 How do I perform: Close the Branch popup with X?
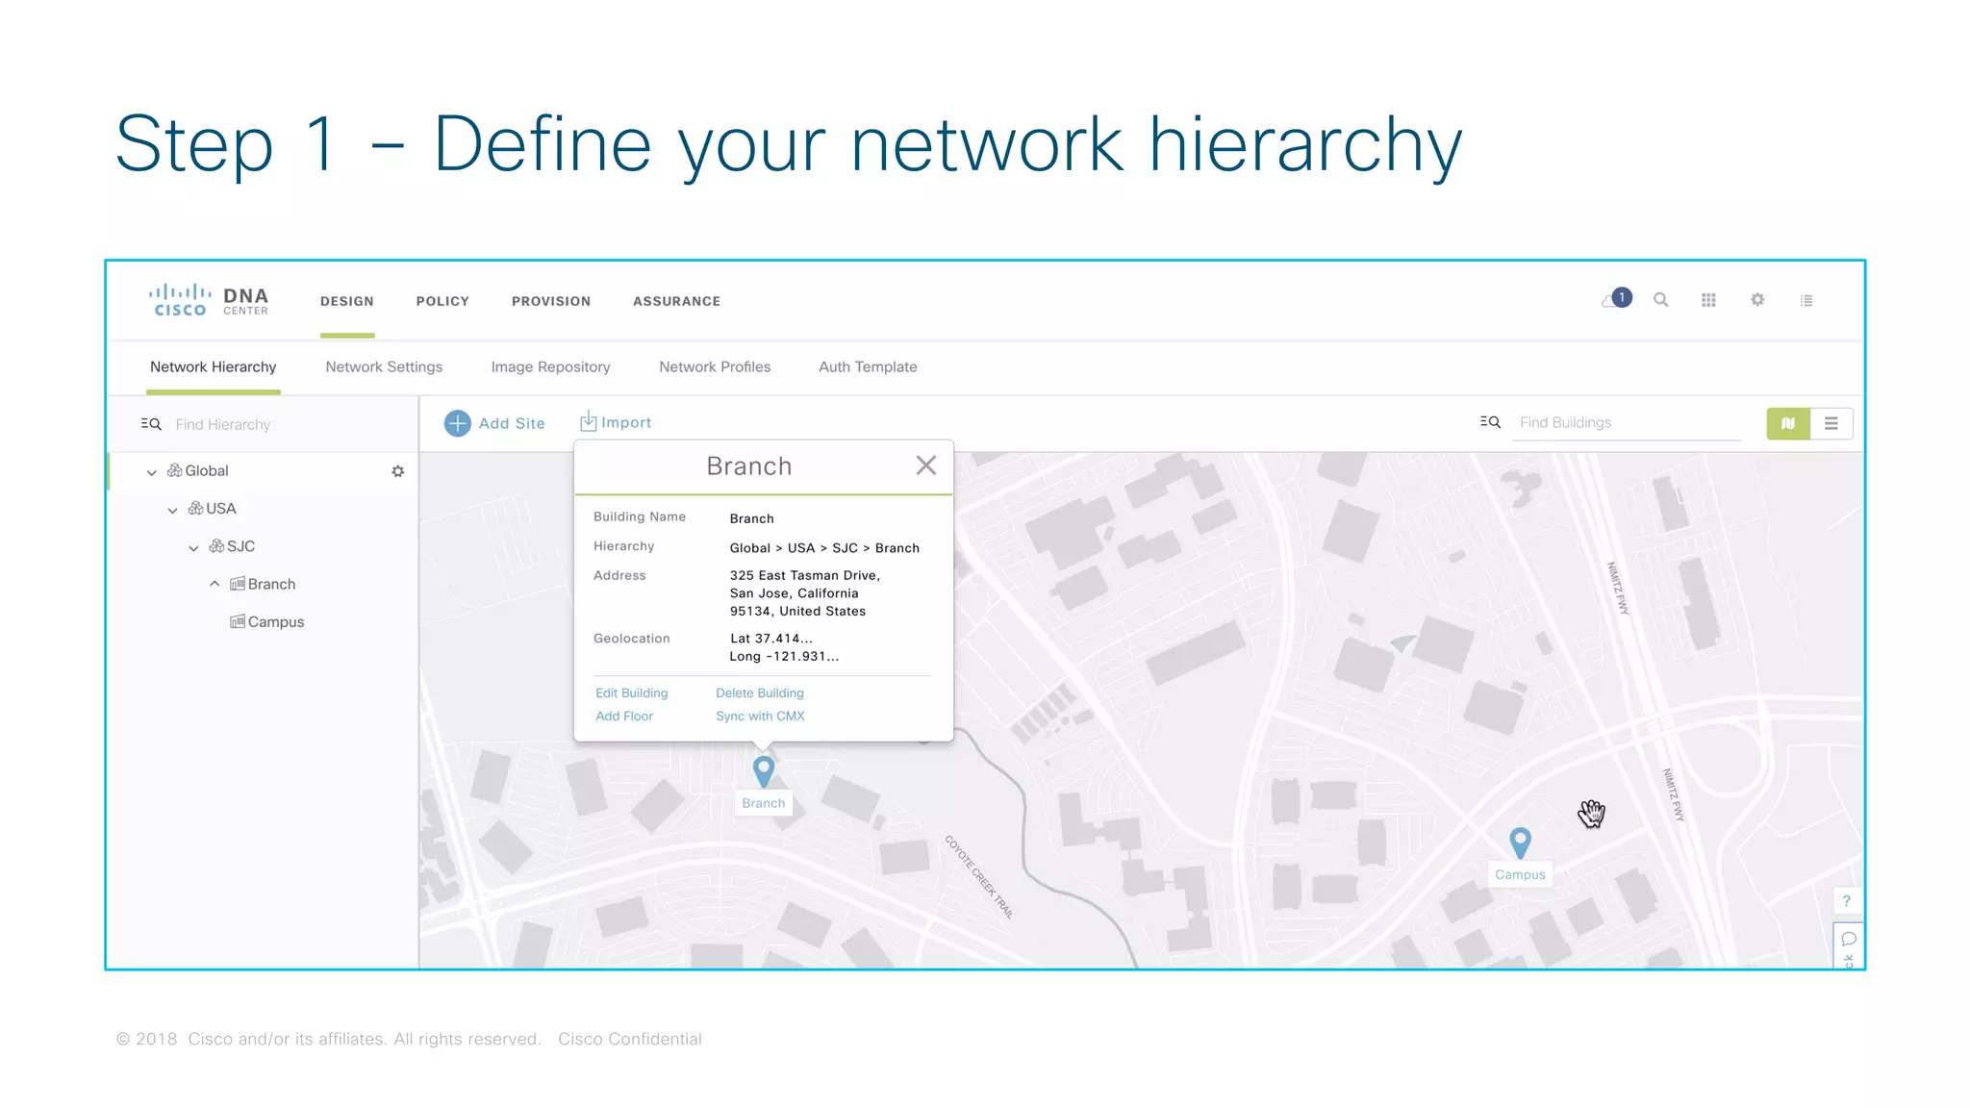click(926, 466)
